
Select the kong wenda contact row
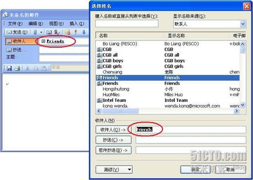coord(168,106)
